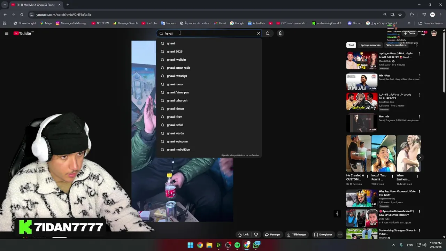Open Why Rap Never Crowned J.Cole video
446x251 pixels.
[362, 198]
